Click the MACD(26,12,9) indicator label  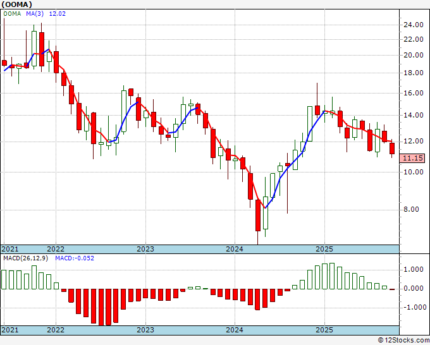(25, 258)
